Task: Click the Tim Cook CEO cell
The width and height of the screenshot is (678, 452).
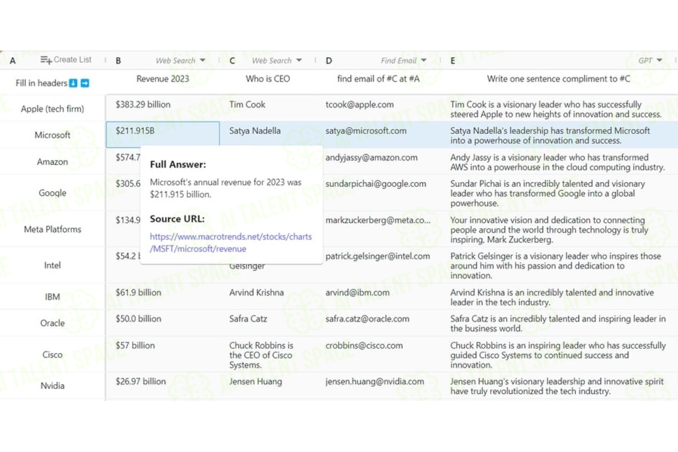Action: click(x=268, y=108)
